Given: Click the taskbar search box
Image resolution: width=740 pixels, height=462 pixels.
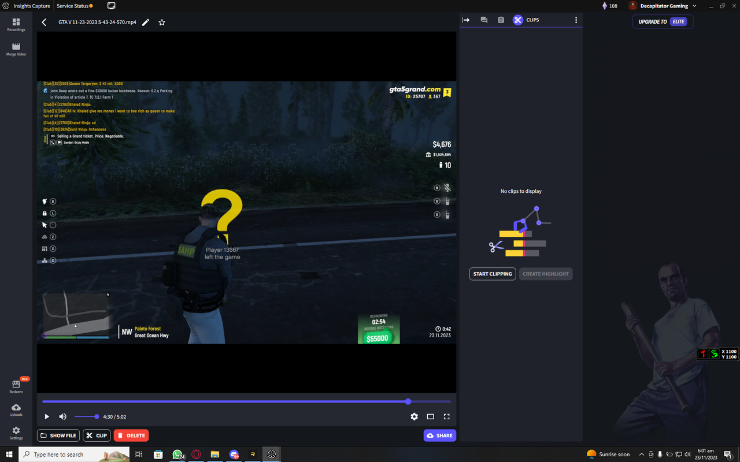Looking at the screenshot, I should 75,454.
